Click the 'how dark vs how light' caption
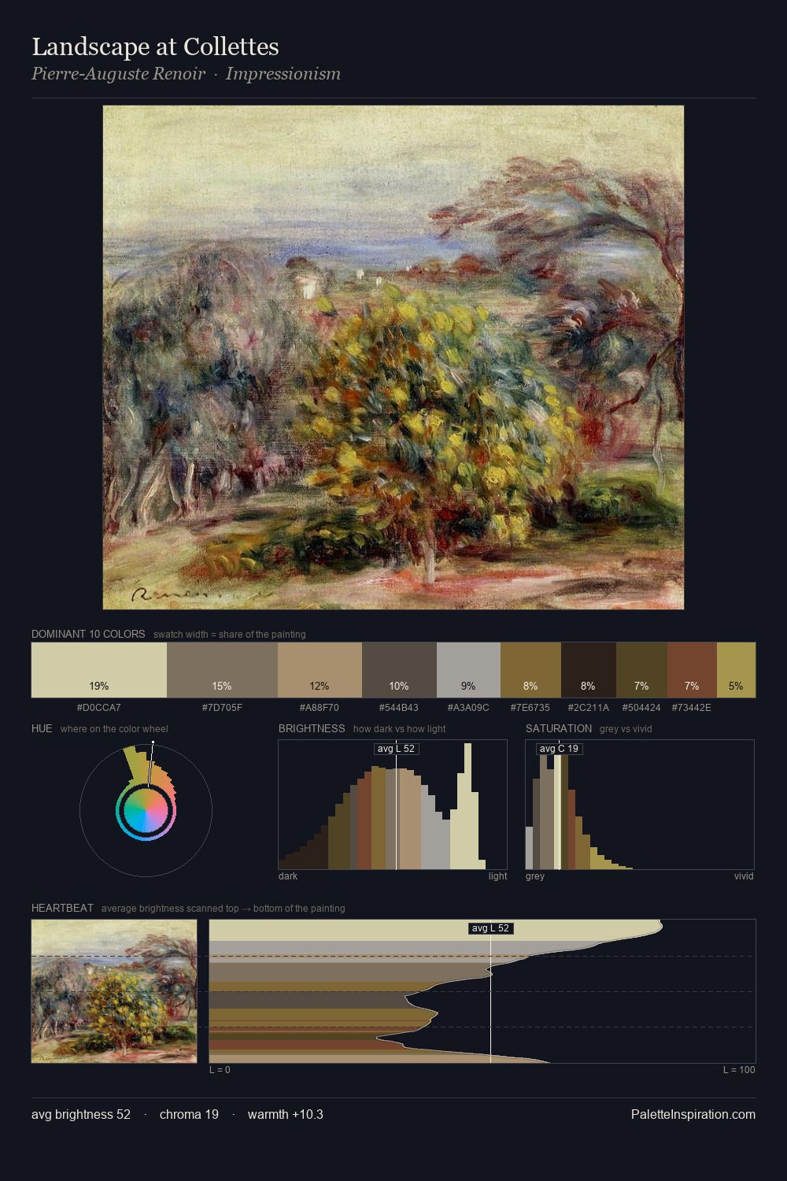Image resolution: width=787 pixels, height=1181 pixels. point(400,728)
